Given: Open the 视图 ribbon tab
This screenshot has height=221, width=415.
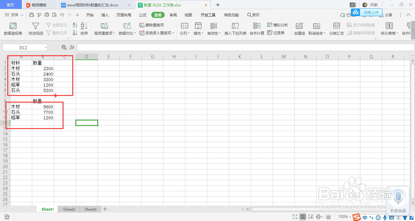Looking at the screenshot, I should pyautogui.click(x=188, y=15).
